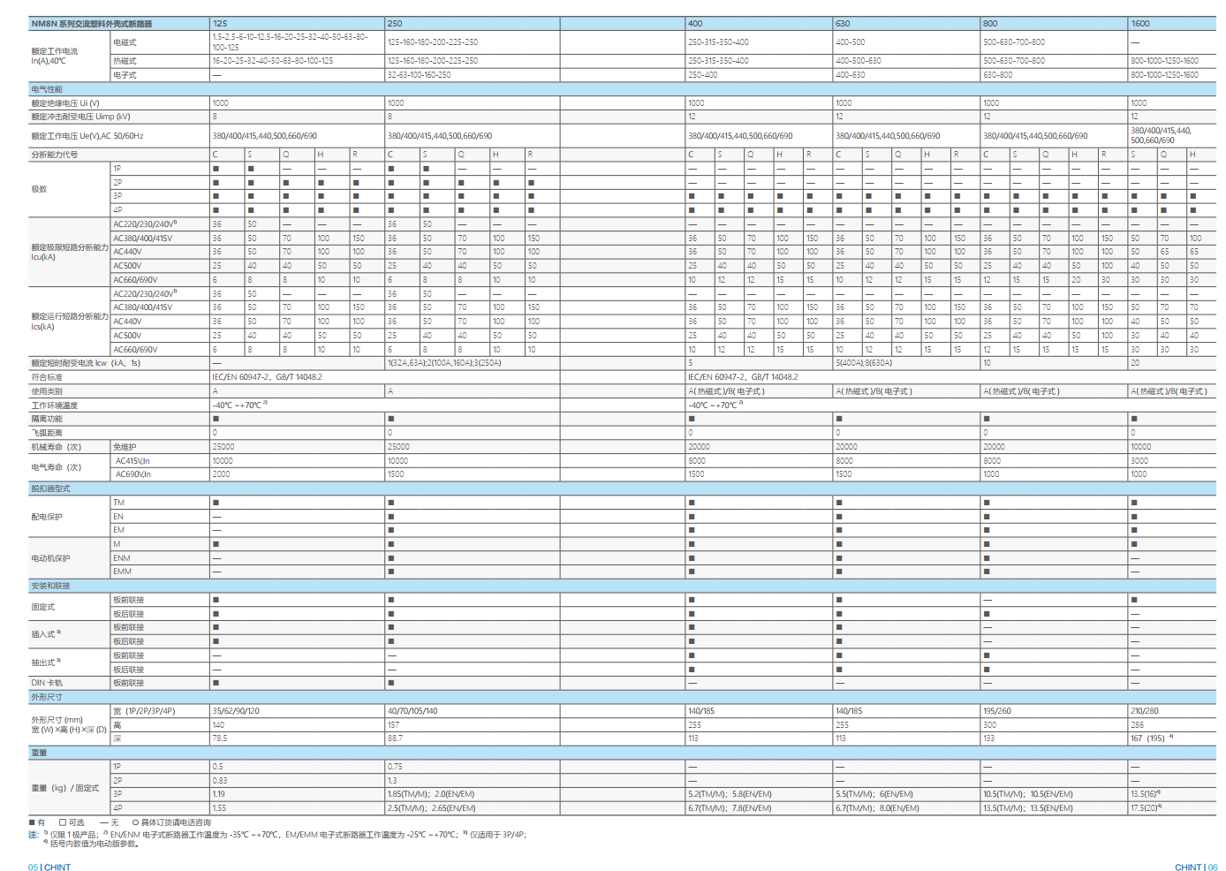
Task: Click the EMM filled square in the 250 column
Action: click(x=391, y=572)
